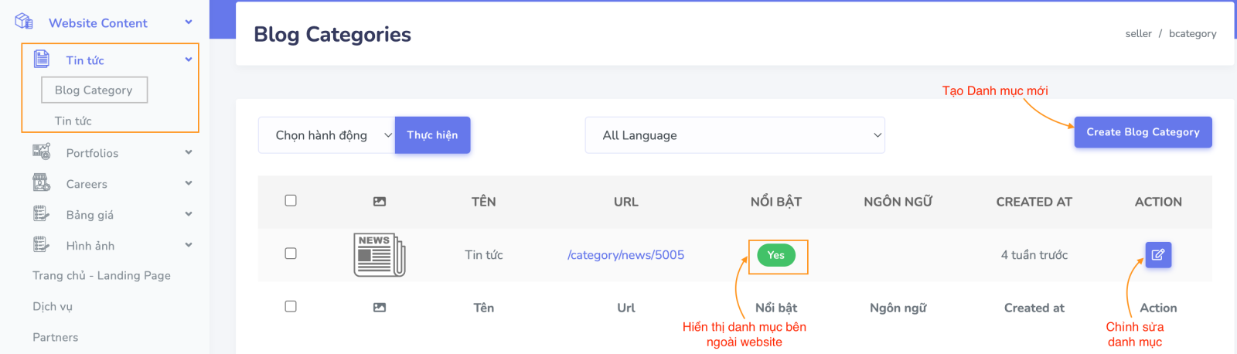
Task: Open Blog Category in sidebar
Action: 94,90
